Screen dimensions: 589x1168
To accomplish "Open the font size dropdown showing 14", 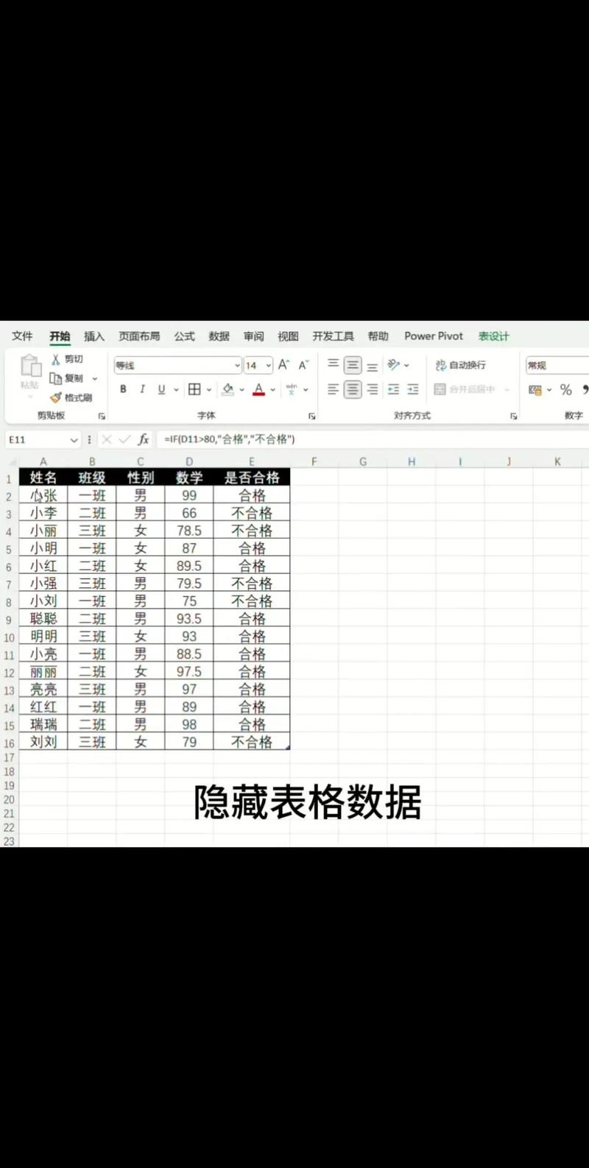I will point(269,365).
